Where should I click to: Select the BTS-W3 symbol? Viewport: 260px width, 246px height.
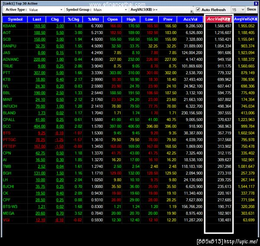[x=10, y=207]
